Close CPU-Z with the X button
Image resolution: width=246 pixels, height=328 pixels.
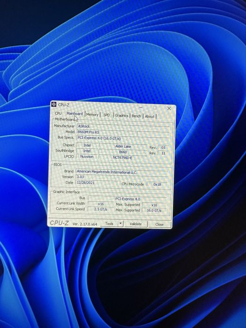(169, 108)
